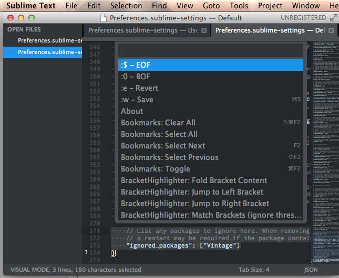This screenshot has height=278, width=339.
Task: Click the "Vintage" string value
Action: [x=220, y=245]
